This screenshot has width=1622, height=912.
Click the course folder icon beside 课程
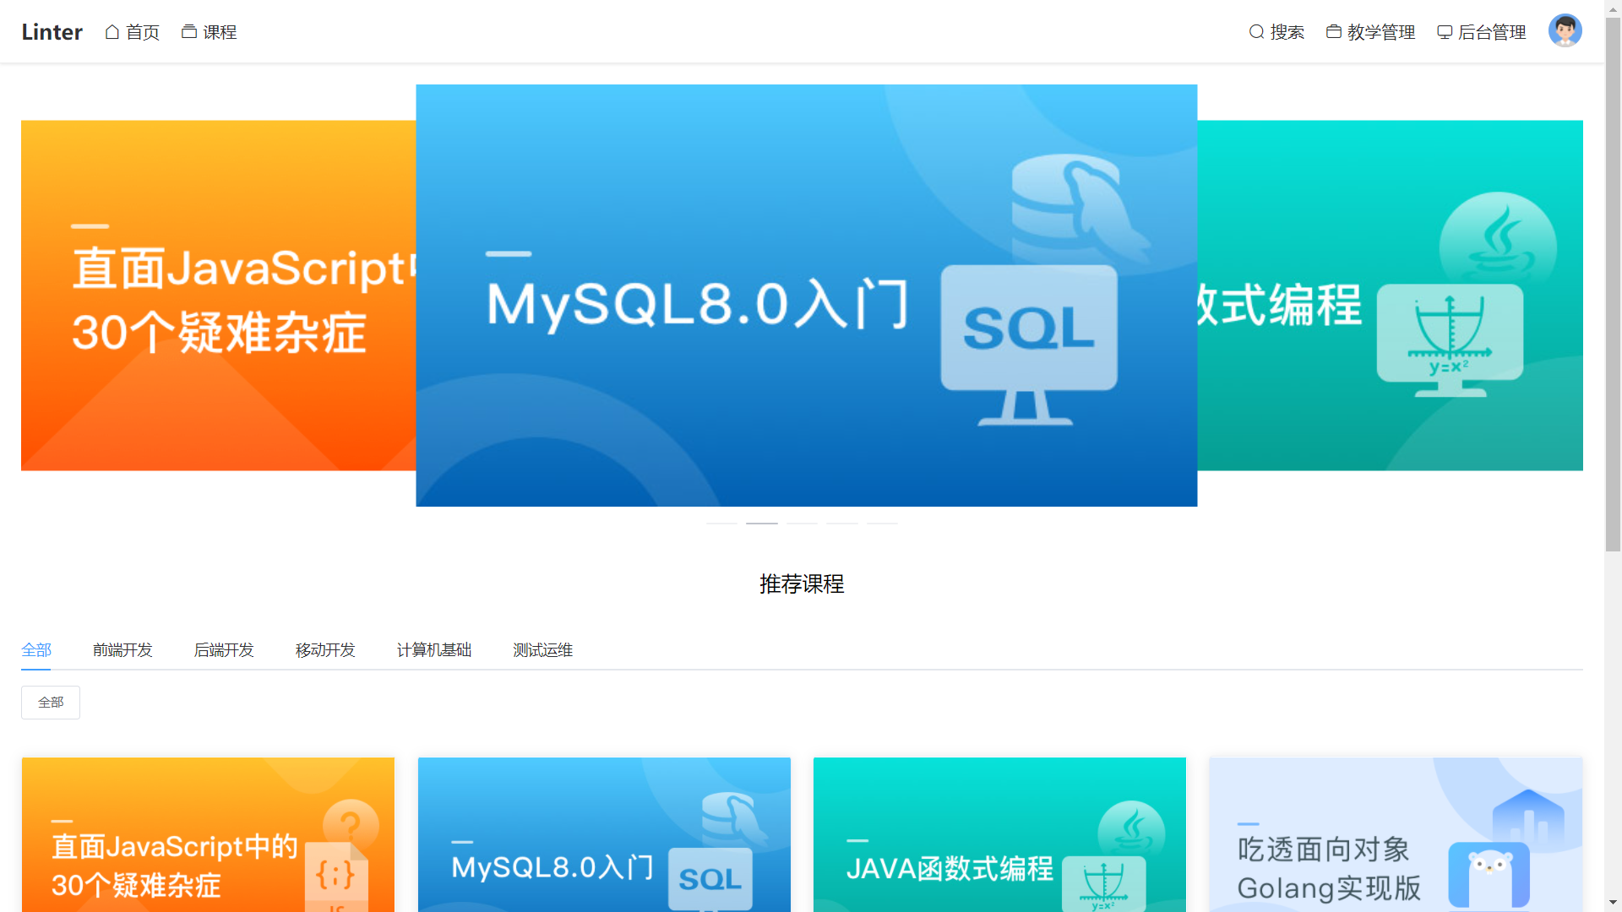(x=189, y=32)
